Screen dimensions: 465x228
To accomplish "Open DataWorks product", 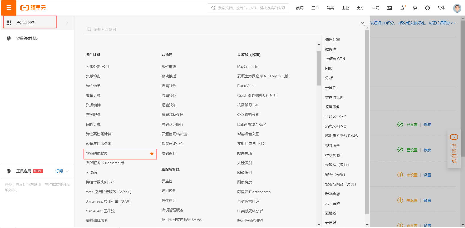I will pyautogui.click(x=246, y=86).
